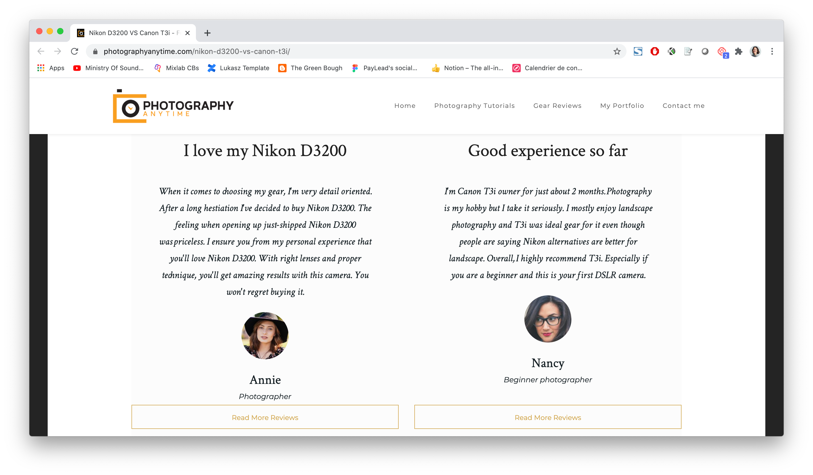Open the Extensions puzzle piece menu
Screen dimensions: 813x475
click(738, 51)
